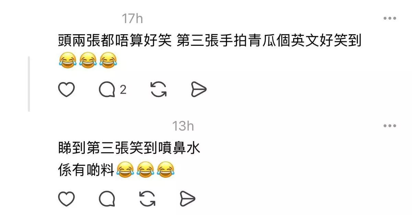This screenshot has height=215, width=412.
Task: Open the comment text 睇到第三張笑到噴鼻水
Action: coord(129,149)
